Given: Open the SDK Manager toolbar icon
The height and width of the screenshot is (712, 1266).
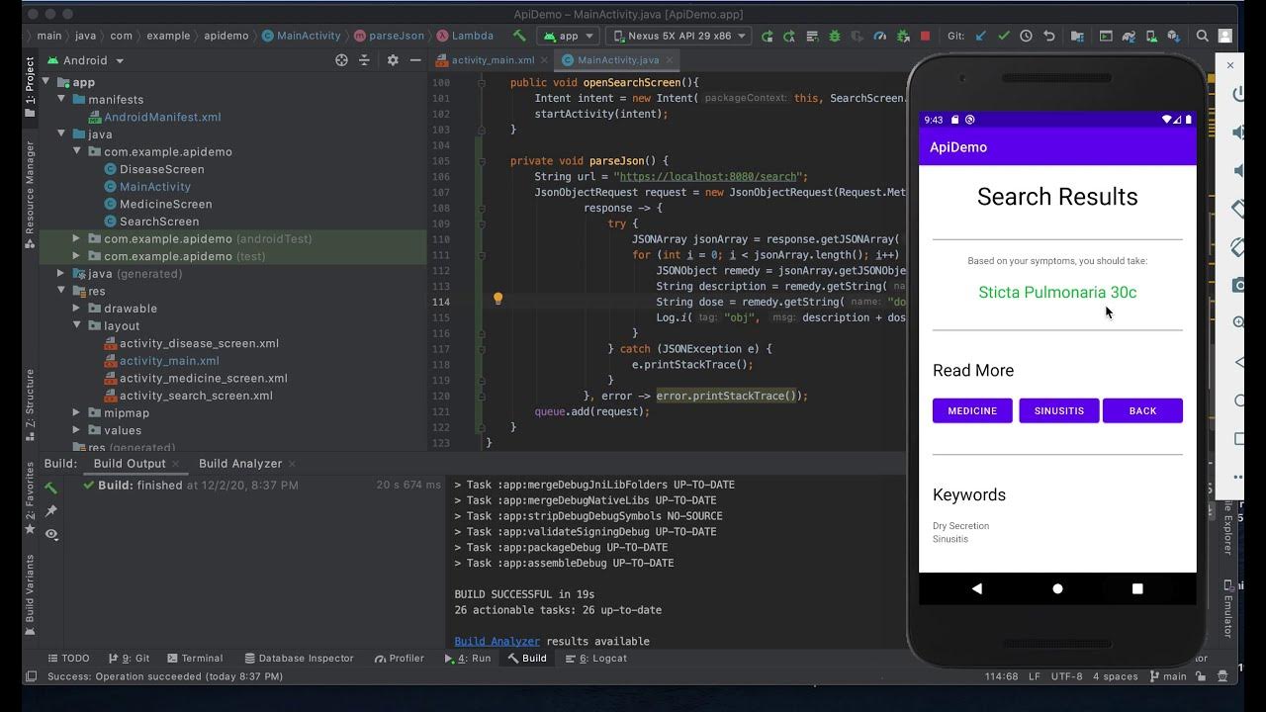Looking at the screenshot, I should point(1174,36).
